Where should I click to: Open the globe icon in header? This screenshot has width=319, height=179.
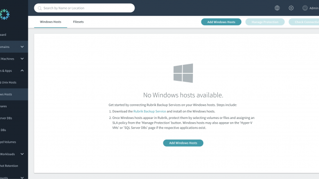coord(277,8)
